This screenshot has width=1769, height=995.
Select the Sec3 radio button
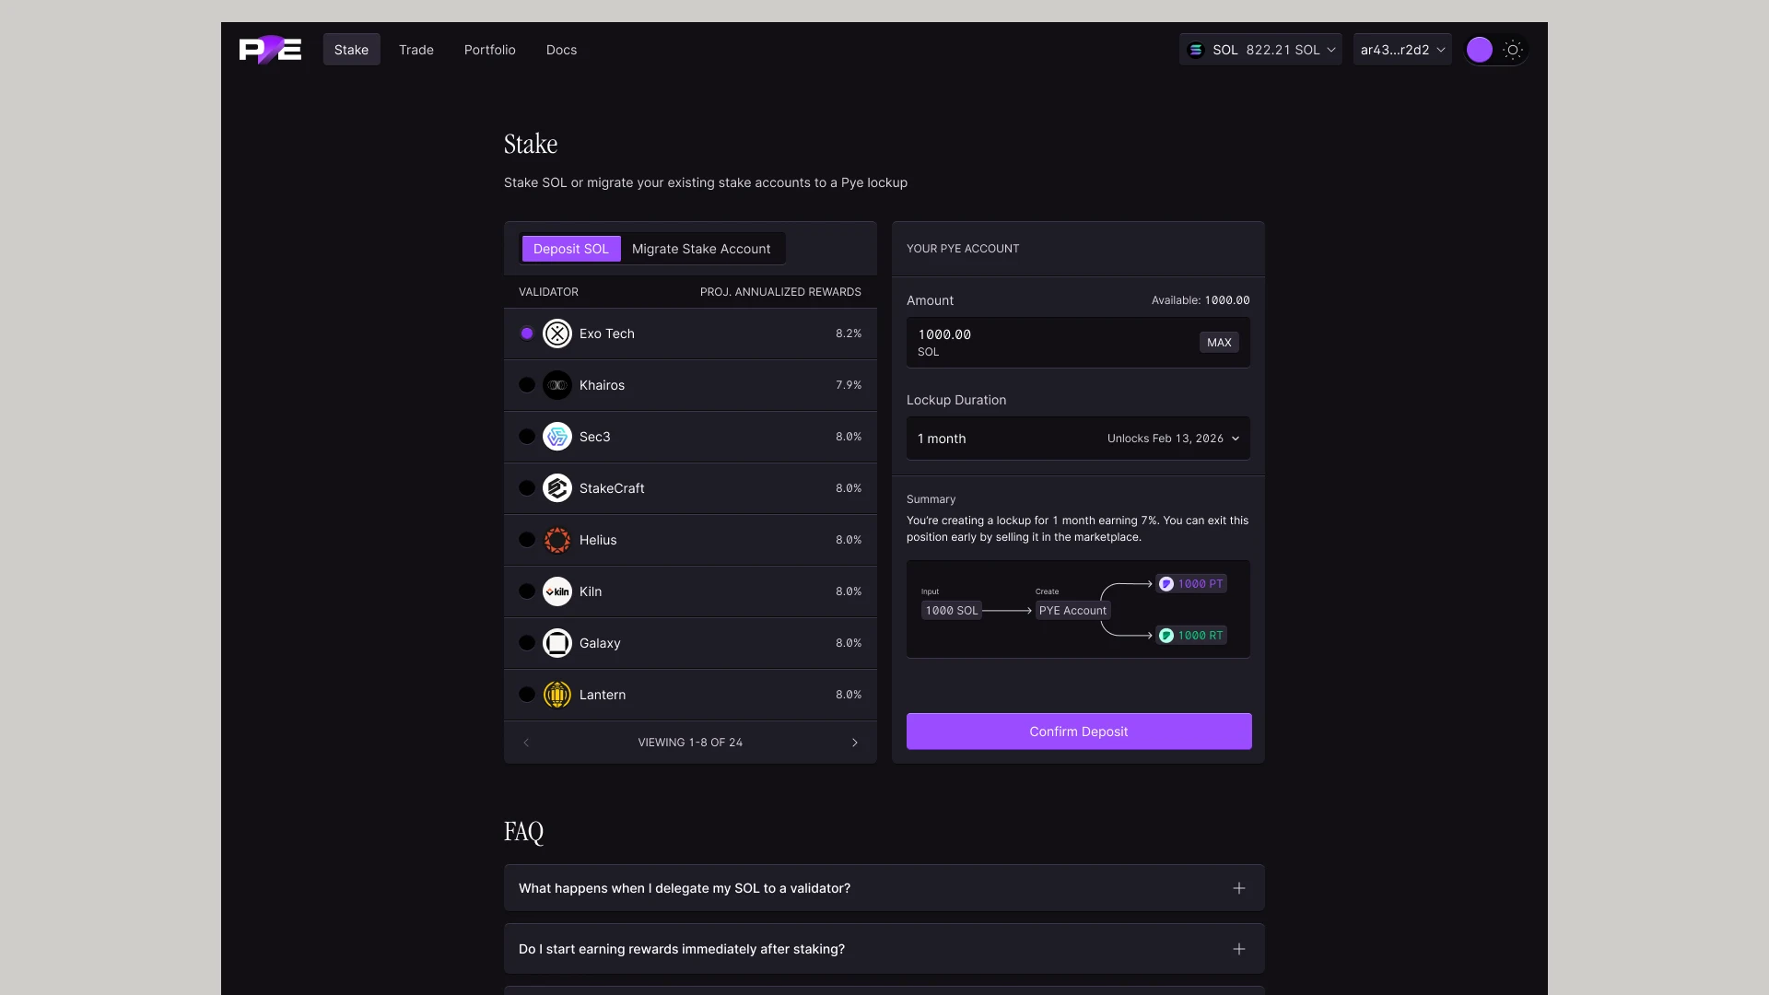click(x=527, y=437)
